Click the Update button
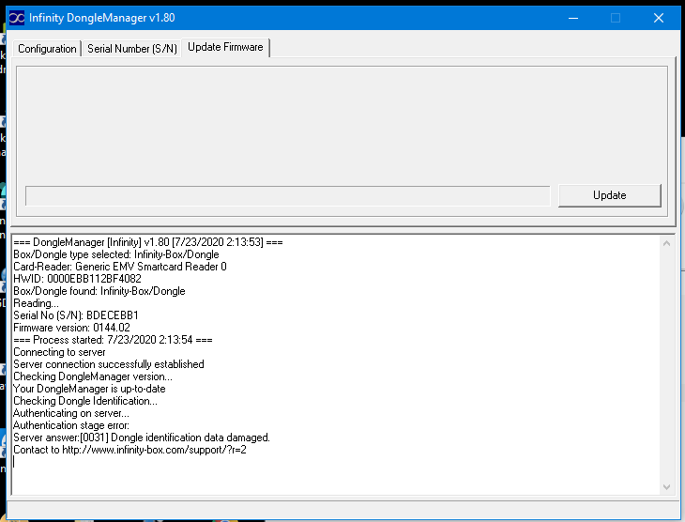The width and height of the screenshot is (685, 522). [609, 195]
